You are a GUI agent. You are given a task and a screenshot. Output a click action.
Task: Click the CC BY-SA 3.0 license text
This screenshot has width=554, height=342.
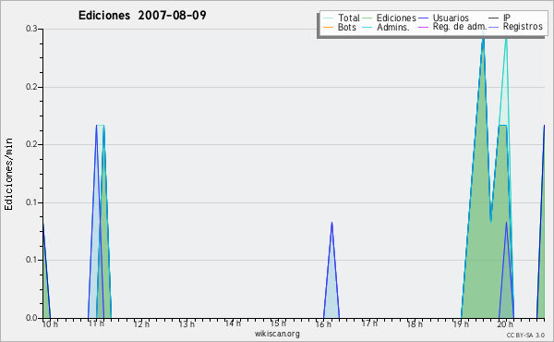pos(525,335)
